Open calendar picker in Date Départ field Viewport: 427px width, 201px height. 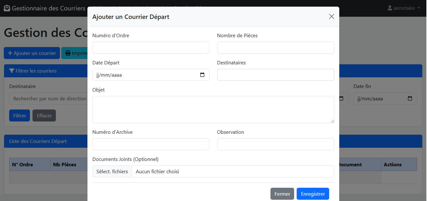coord(202,75)
